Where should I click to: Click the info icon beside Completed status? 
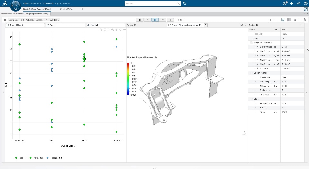(x=5, y=20)
